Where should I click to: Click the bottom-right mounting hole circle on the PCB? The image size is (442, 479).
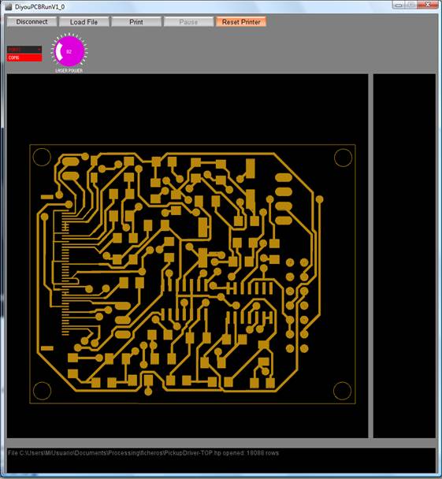(342, 391)
